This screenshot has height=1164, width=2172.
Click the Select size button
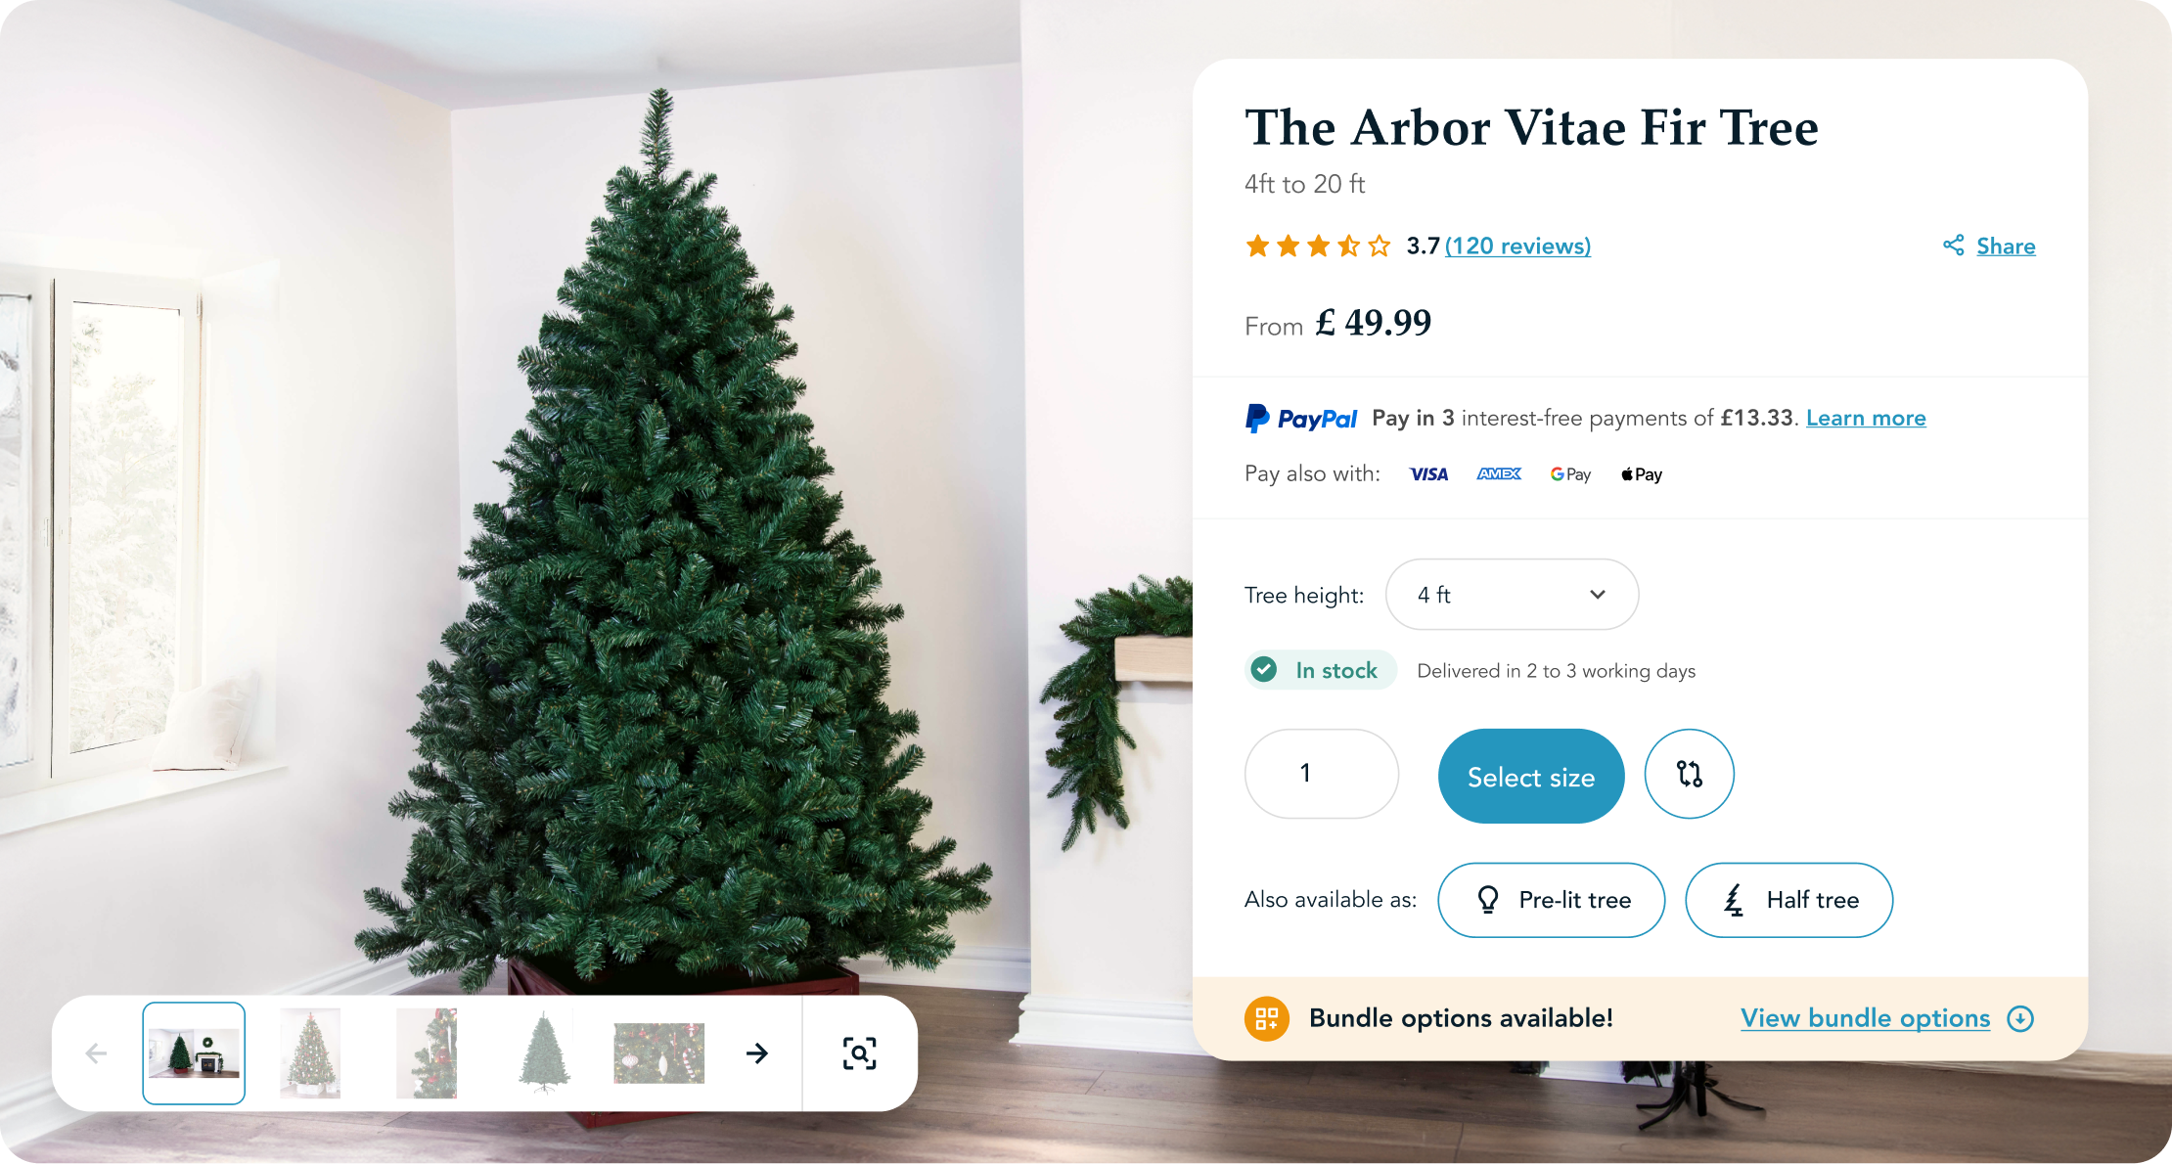(1531, 777)
